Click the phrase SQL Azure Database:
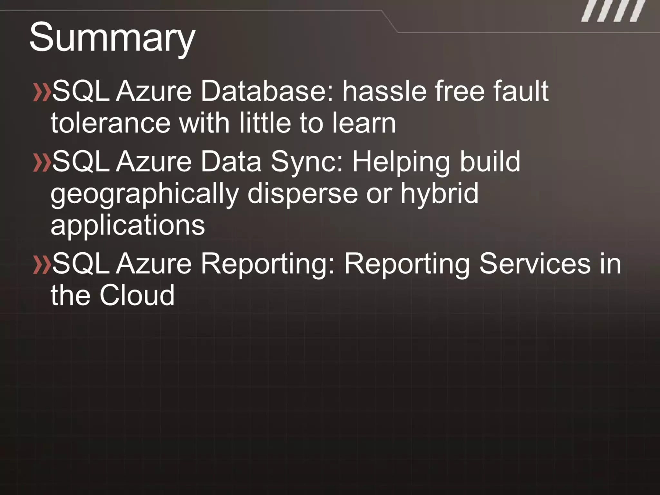This screenshot has width=660, height=495. click(193, 92)
